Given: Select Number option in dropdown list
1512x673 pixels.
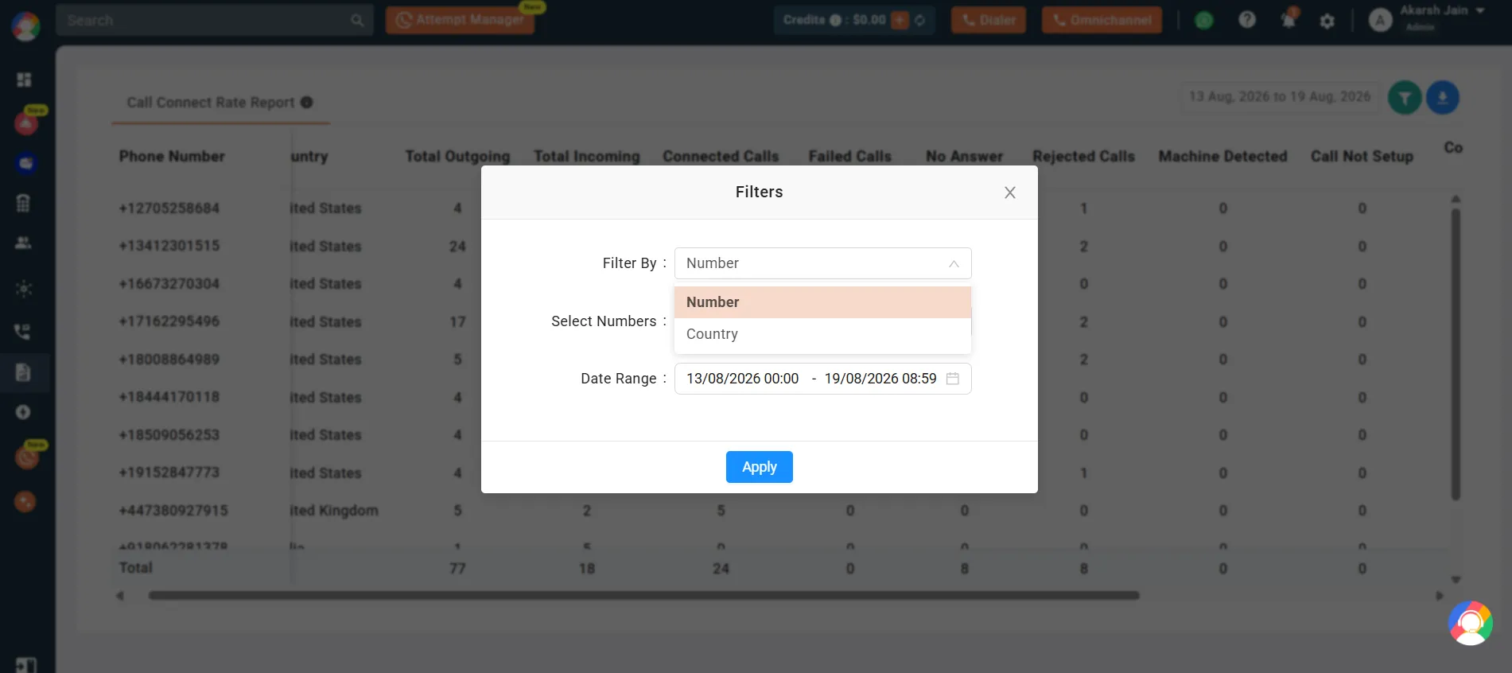Looking at the screenshot, I should pyautogui.click(x=822, y=302).
